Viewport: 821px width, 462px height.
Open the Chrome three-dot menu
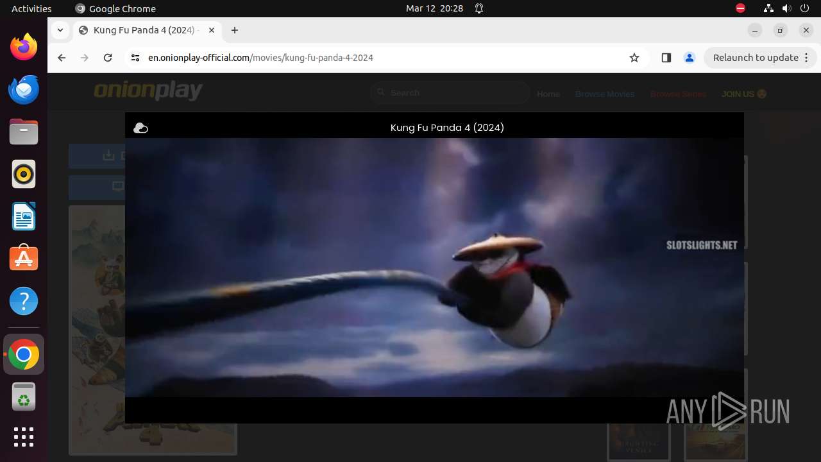(807, 58)
